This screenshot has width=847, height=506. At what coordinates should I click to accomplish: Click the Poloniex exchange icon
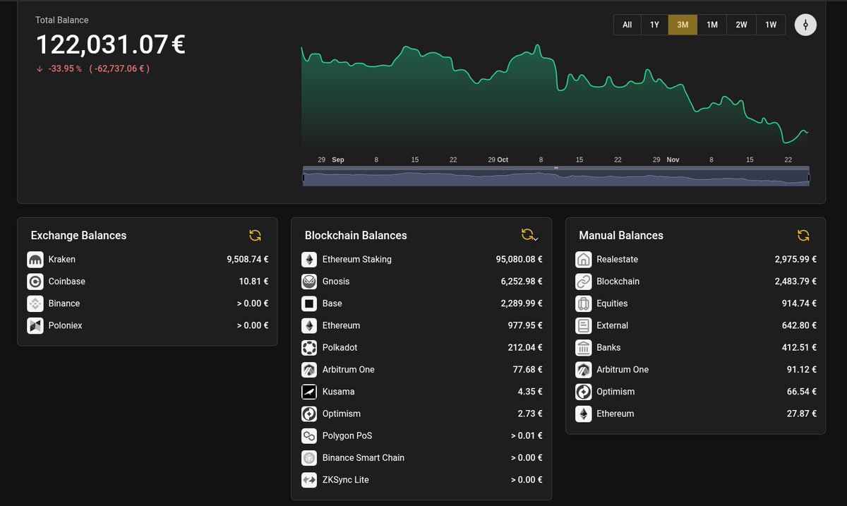[x=35, y=325]
